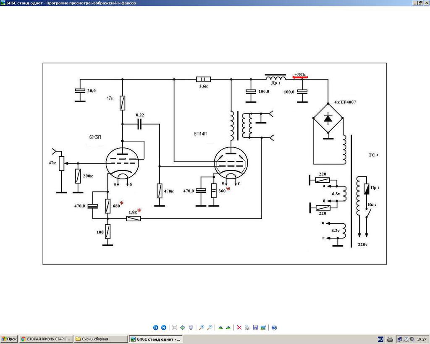The width and height of the screenshot is (430, 344).
Task: Click the Др 1 choke label
Action: [276, 83]
